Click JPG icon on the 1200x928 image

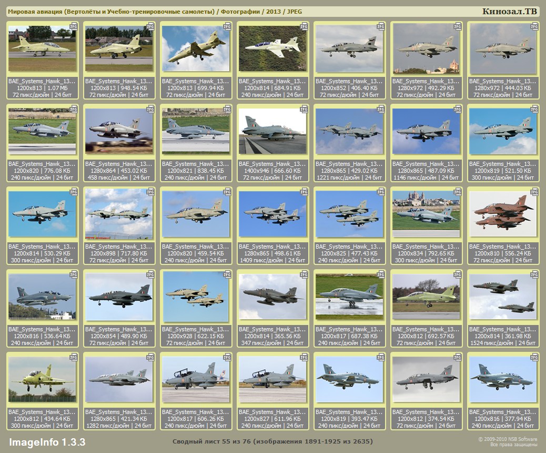[227, 274]
